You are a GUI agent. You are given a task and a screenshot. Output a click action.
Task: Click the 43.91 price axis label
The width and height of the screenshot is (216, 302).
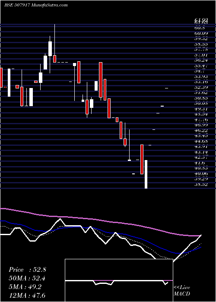pos(201,147)
